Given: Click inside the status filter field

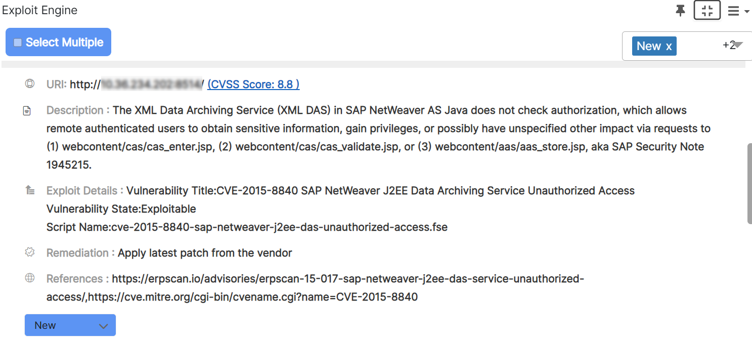Looking at the screenshot, I should pos(698,46).
